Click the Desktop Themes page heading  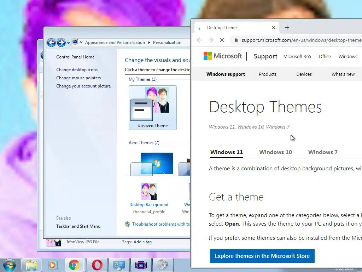[x=265, y=107]
